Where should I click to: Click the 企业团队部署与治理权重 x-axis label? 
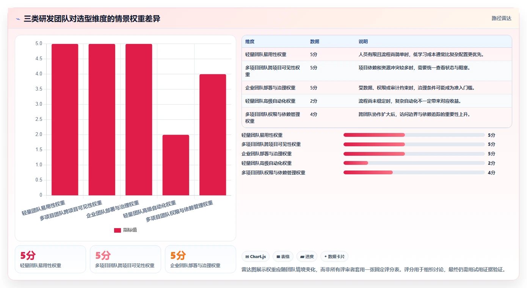113,209
